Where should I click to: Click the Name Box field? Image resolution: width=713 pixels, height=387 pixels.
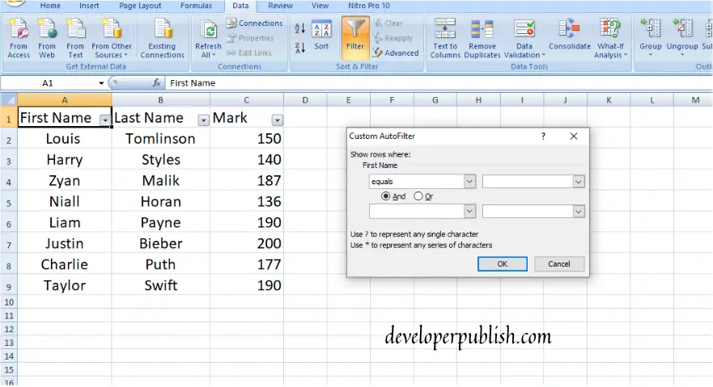point(48,83)
